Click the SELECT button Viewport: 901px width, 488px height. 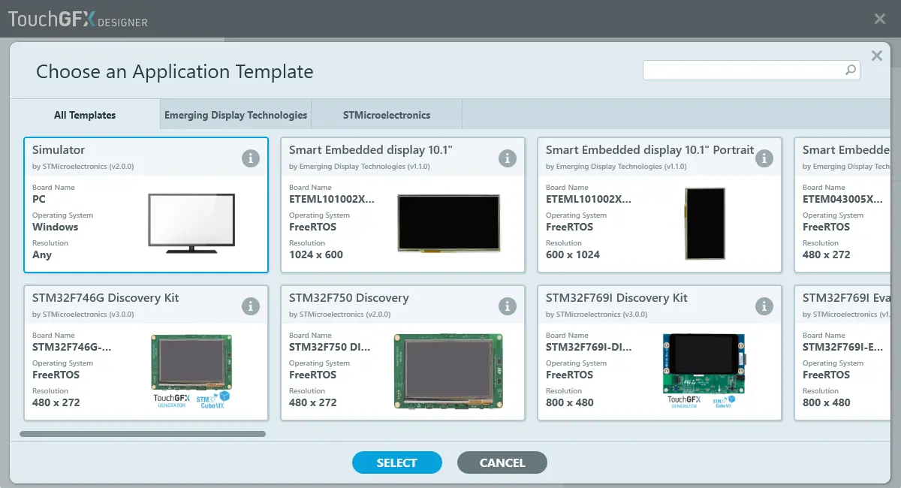pos(397,462)
